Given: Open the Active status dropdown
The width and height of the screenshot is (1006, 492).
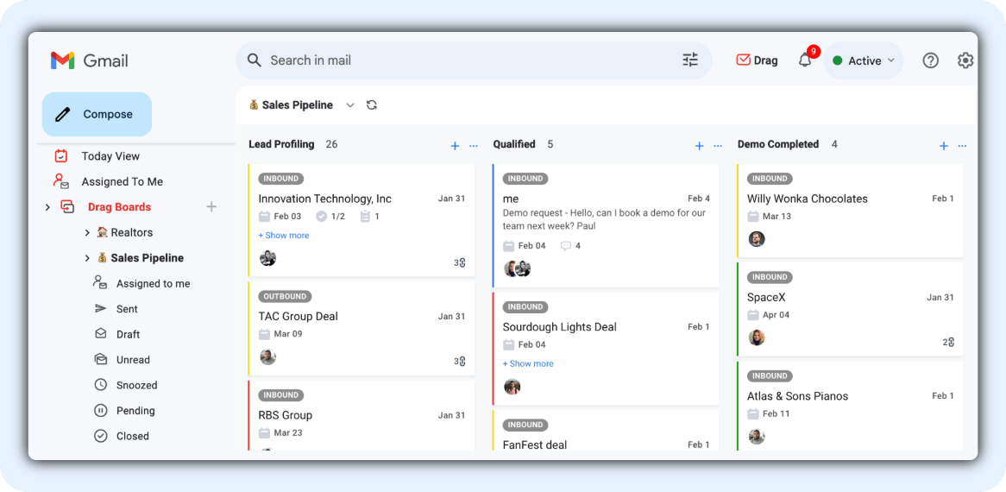Looking at the screenshot, I should click(864, 60).
